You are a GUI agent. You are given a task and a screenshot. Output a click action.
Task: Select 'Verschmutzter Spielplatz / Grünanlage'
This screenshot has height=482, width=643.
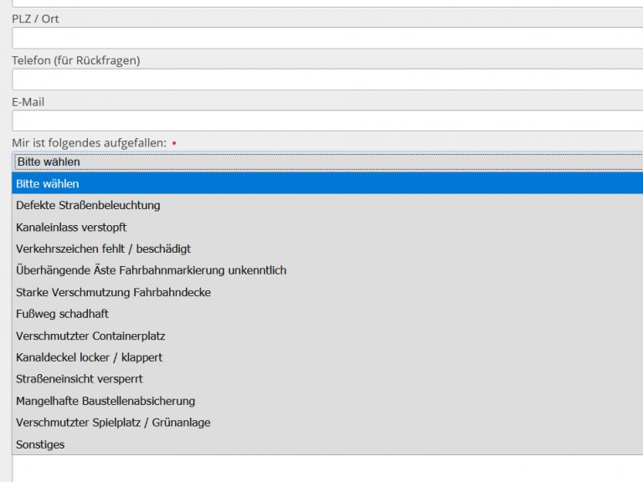113,423
